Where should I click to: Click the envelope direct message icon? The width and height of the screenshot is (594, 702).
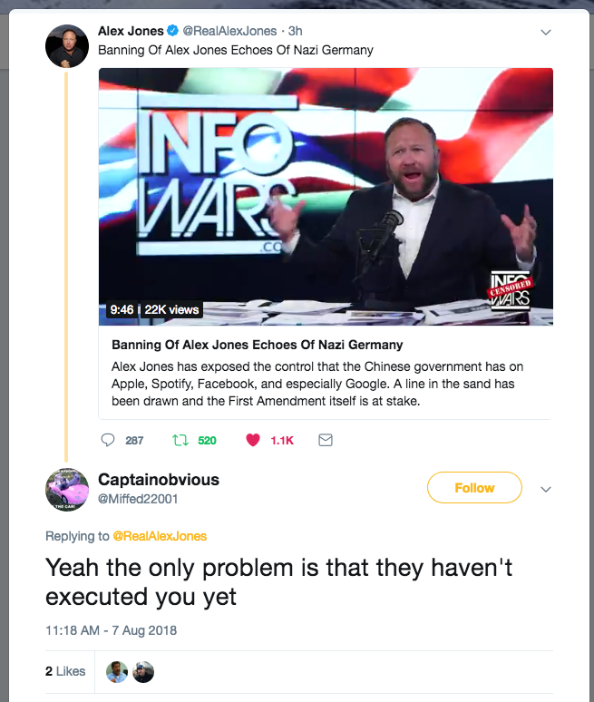[x=326, y=440]
